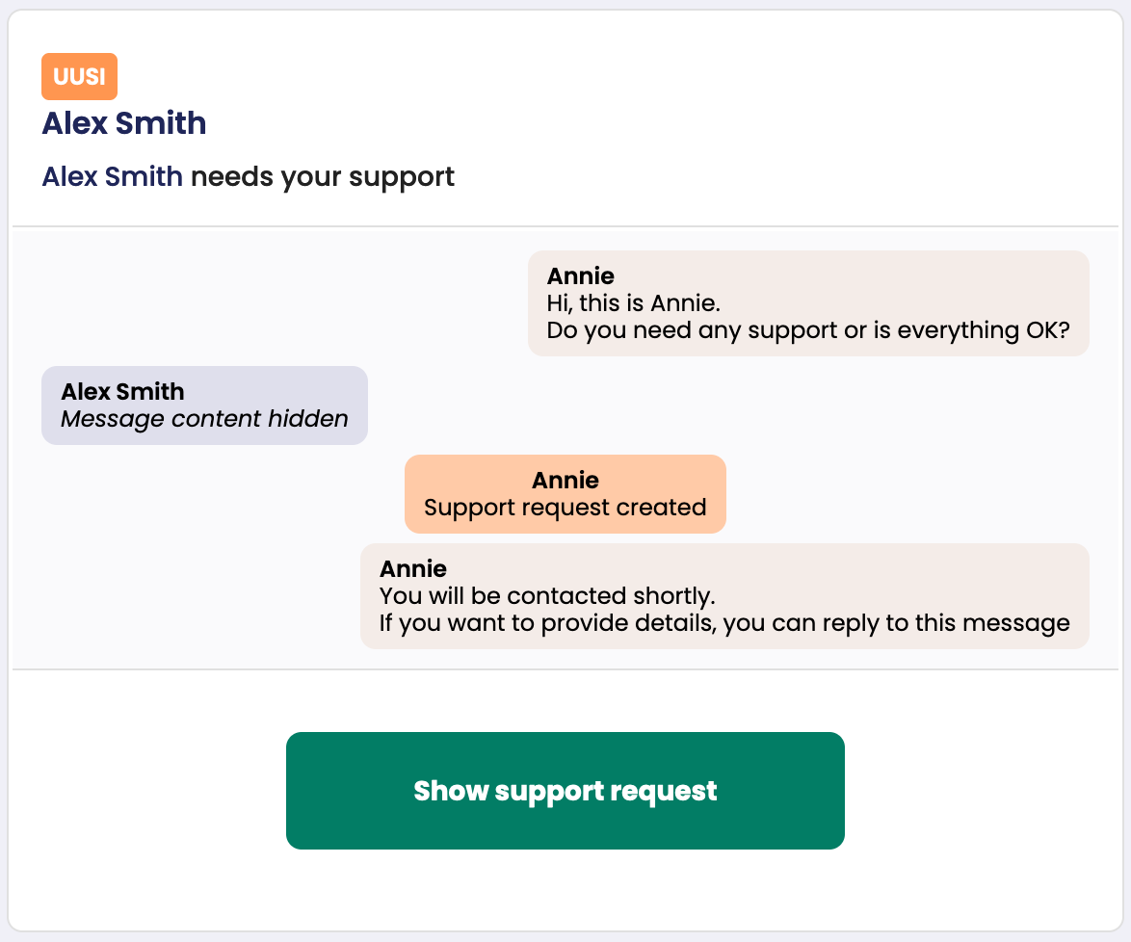Click the orange UUSI badge
This screenshot has height=942, width=1131.
point(79,77)
